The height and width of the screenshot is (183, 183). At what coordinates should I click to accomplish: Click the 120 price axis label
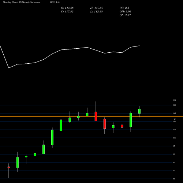(x=175, y=105)
